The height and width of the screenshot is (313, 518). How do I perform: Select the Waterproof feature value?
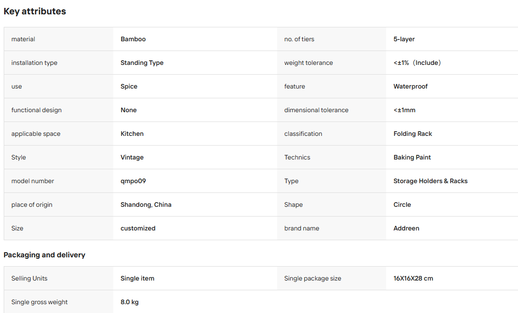point(410,86)
